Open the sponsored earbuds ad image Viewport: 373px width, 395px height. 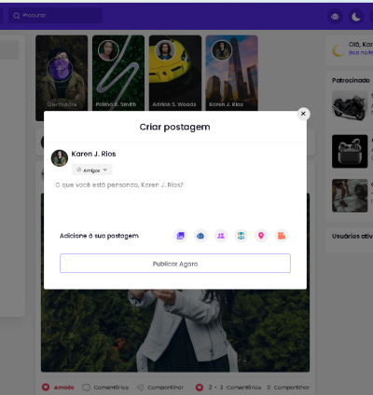pos(350,151)
